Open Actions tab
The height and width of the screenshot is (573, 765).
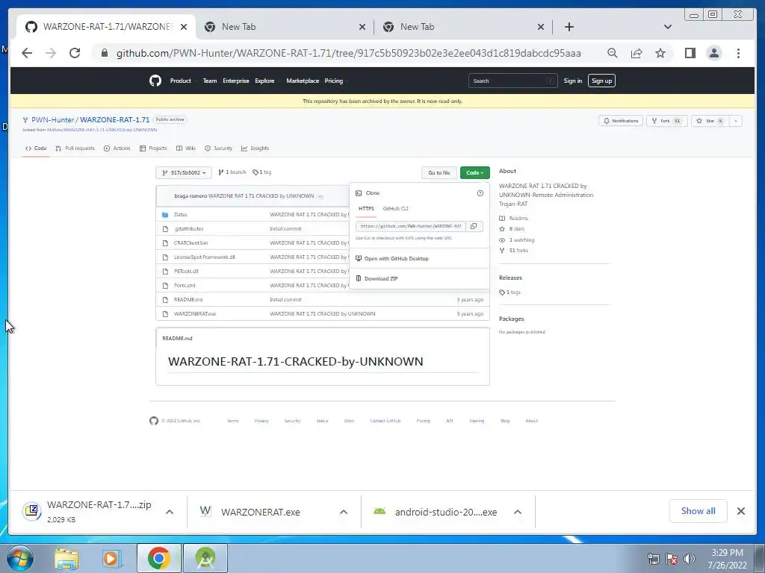coord(117,148)
